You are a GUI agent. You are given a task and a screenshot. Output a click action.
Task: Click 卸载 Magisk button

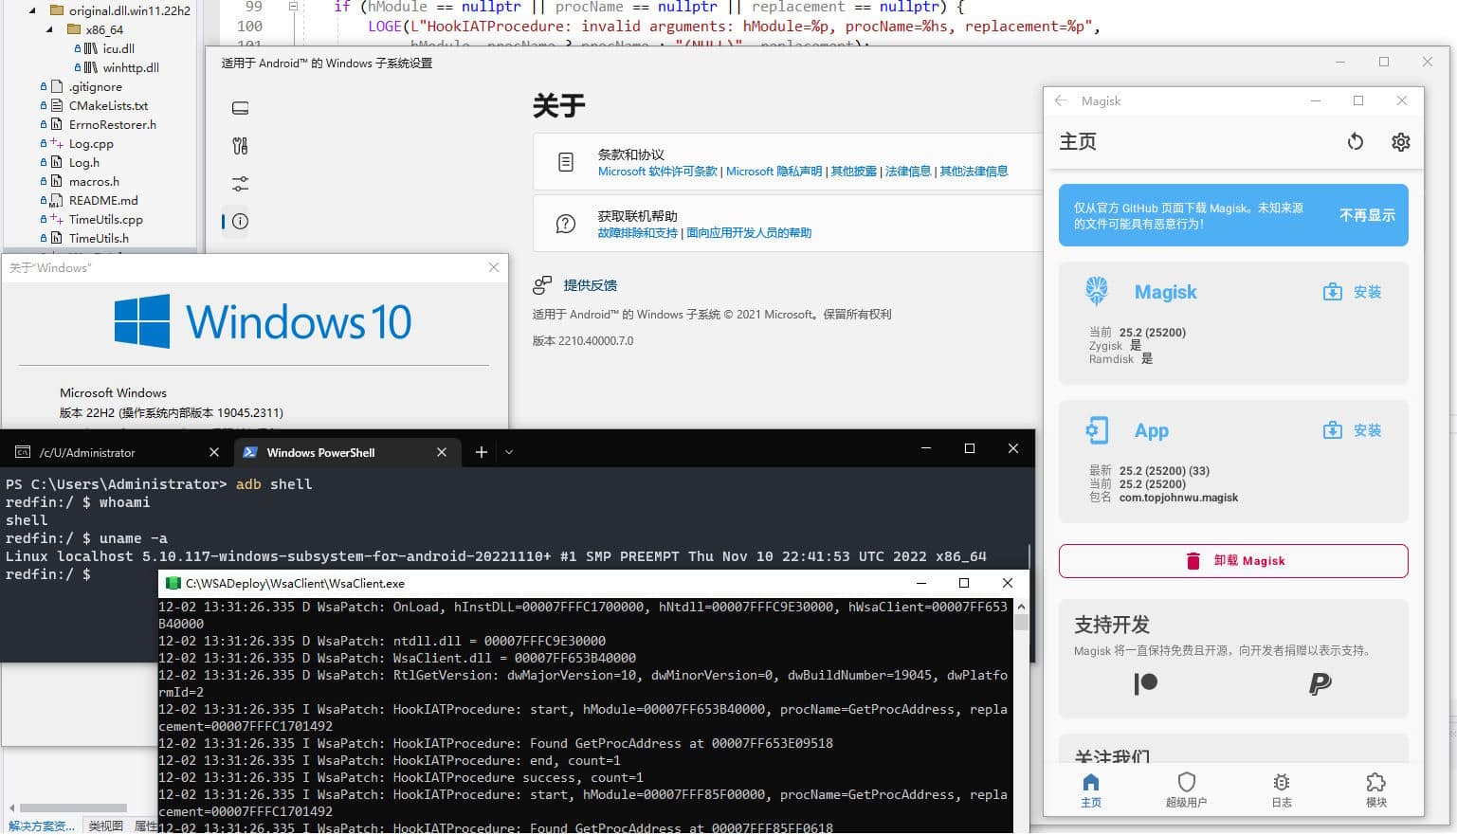(1233, 560)
